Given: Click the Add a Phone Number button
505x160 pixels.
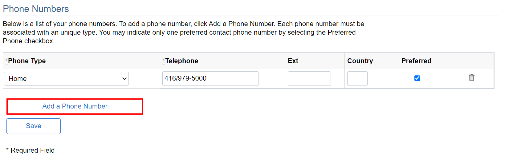Looking at the screenshot, I should [x=75, y=106].
